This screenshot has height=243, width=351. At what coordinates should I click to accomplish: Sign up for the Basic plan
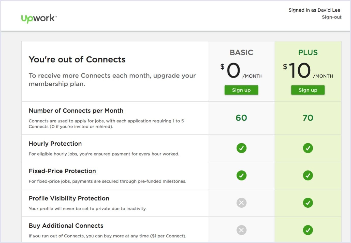pos(241,90)
